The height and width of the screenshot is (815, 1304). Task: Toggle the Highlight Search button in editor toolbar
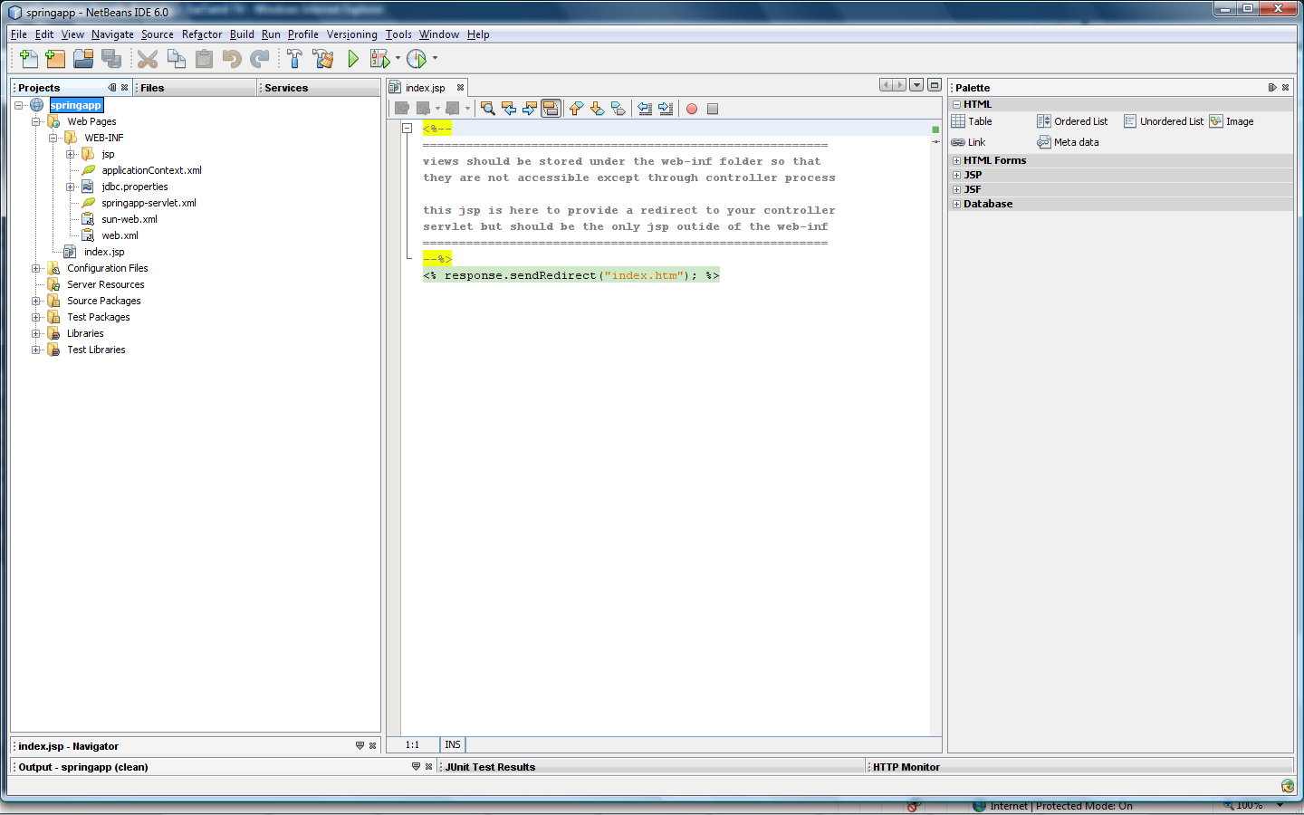[x=551, y=109]
